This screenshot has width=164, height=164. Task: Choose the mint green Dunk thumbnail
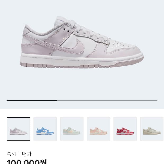[72, 129]
